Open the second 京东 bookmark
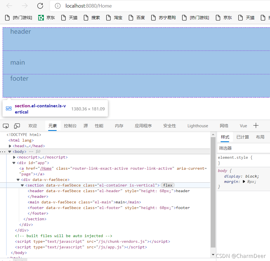This screenshot has width=270, height=261. coord(224,18)
